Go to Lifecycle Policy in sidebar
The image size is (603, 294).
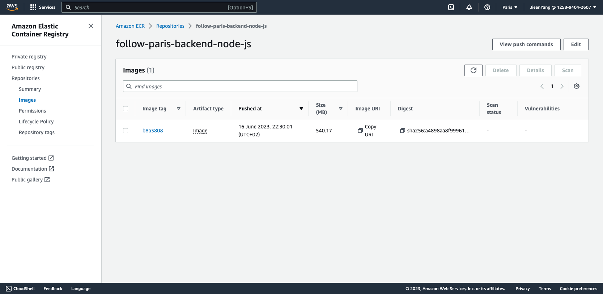(36, 122)
